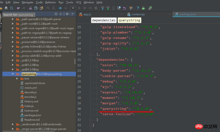The image size is (220, 132).
Task: Select the package.json editor tab
Action: point(188,14)
